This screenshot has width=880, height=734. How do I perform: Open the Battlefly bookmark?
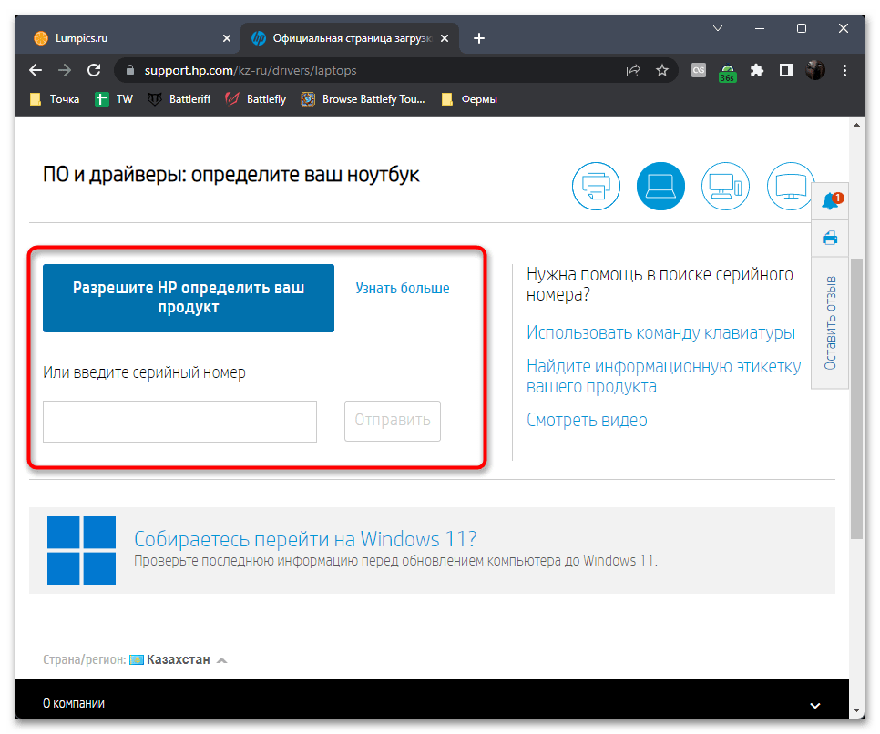point(255,99)
